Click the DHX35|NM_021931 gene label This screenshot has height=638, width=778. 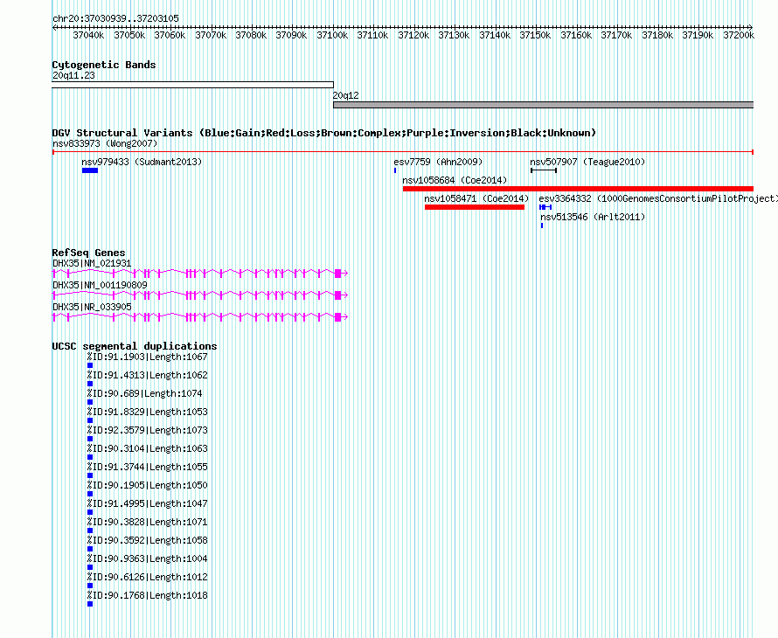92,263
